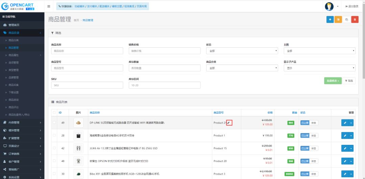Expand 订单销售 sidebar menu
This screenshot has width=365, height=179.
tap(14, 154)
